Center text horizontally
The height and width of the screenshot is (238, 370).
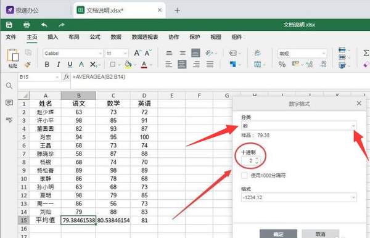[182, 64]
